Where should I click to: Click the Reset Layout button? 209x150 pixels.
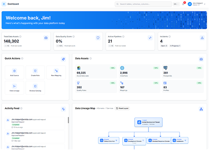122,108
